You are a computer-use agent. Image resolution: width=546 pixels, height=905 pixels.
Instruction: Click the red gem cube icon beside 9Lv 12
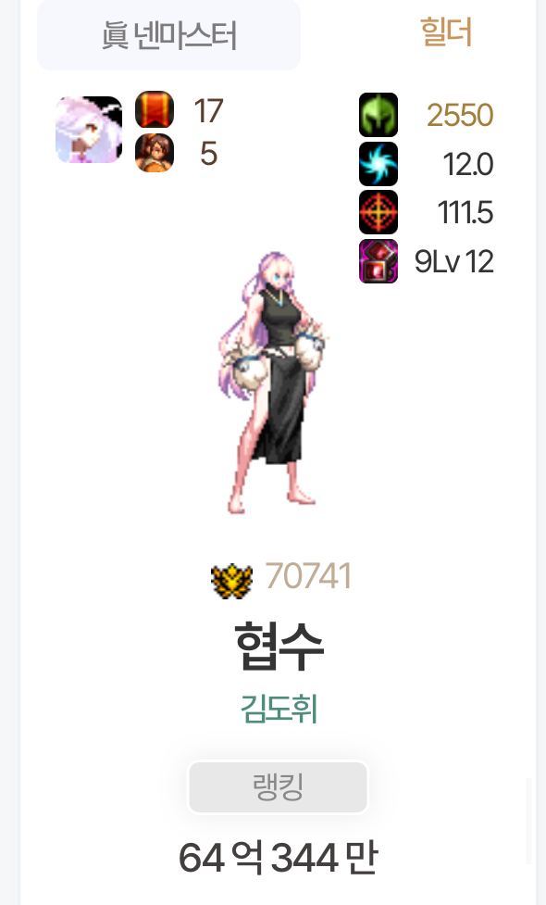pyautogui.click(x=378, y=261)
